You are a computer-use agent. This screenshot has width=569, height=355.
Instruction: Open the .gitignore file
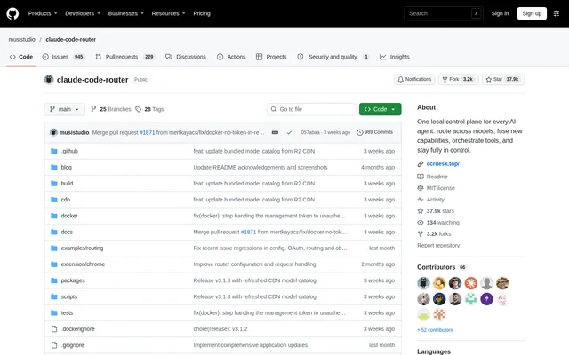72,345
